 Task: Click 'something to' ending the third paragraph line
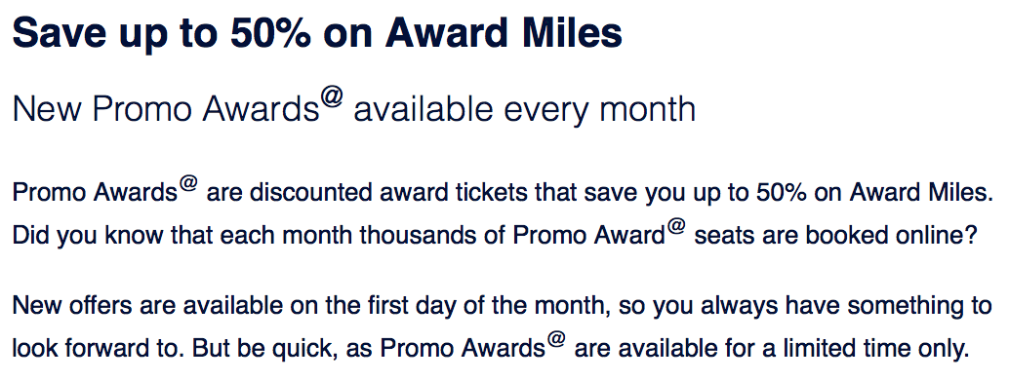tap(919, 305)
